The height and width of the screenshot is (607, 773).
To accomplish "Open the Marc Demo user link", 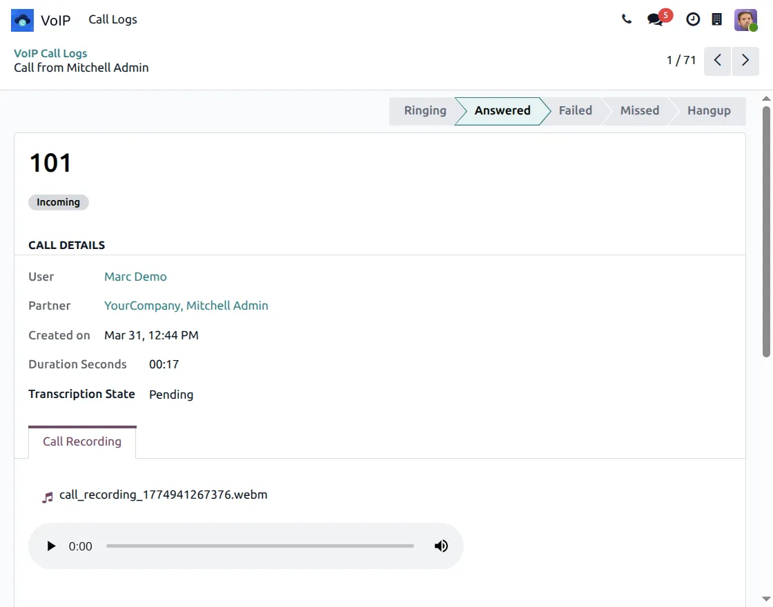I will (135, 276).
